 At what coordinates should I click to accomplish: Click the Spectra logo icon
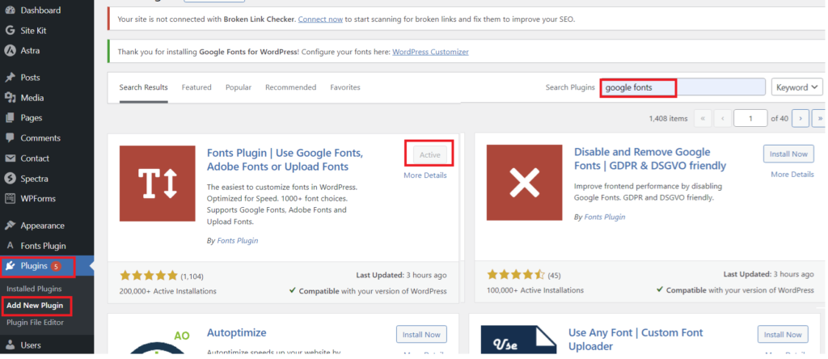pos(10,179)
